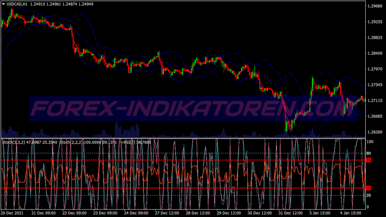This screenshot has height=217, width=386.
Task: Click the 27 Dec 12:00 time label
Action: [x=167, y=213]
